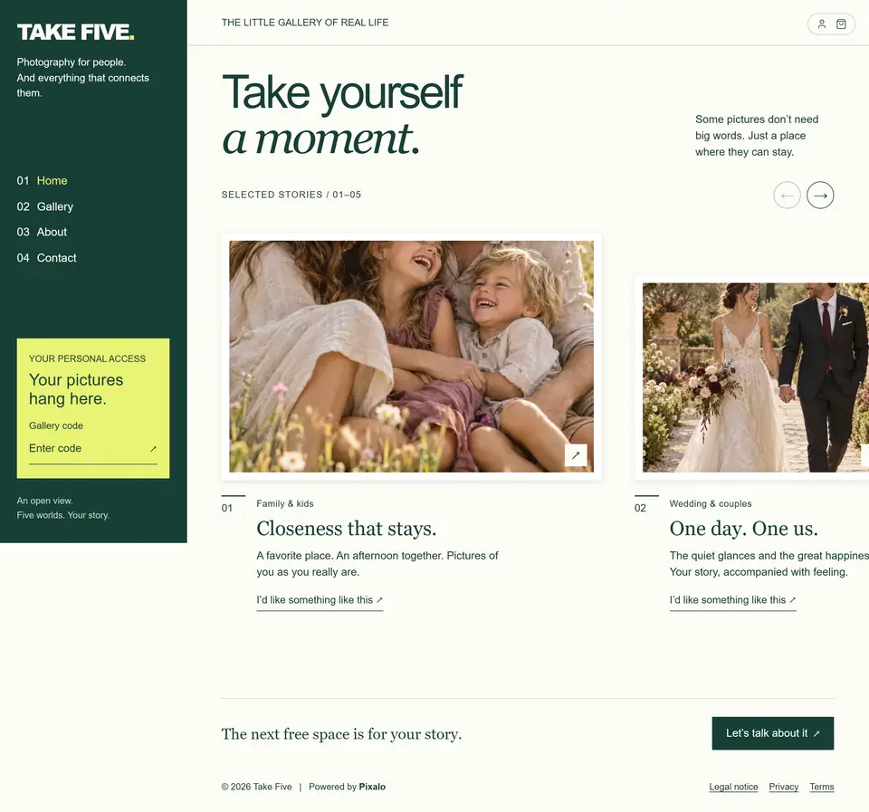Follow 'I'd like something like this' under Closeness that stays
The width and height of the screenshot is (869, 812).
tap(320, 600)
